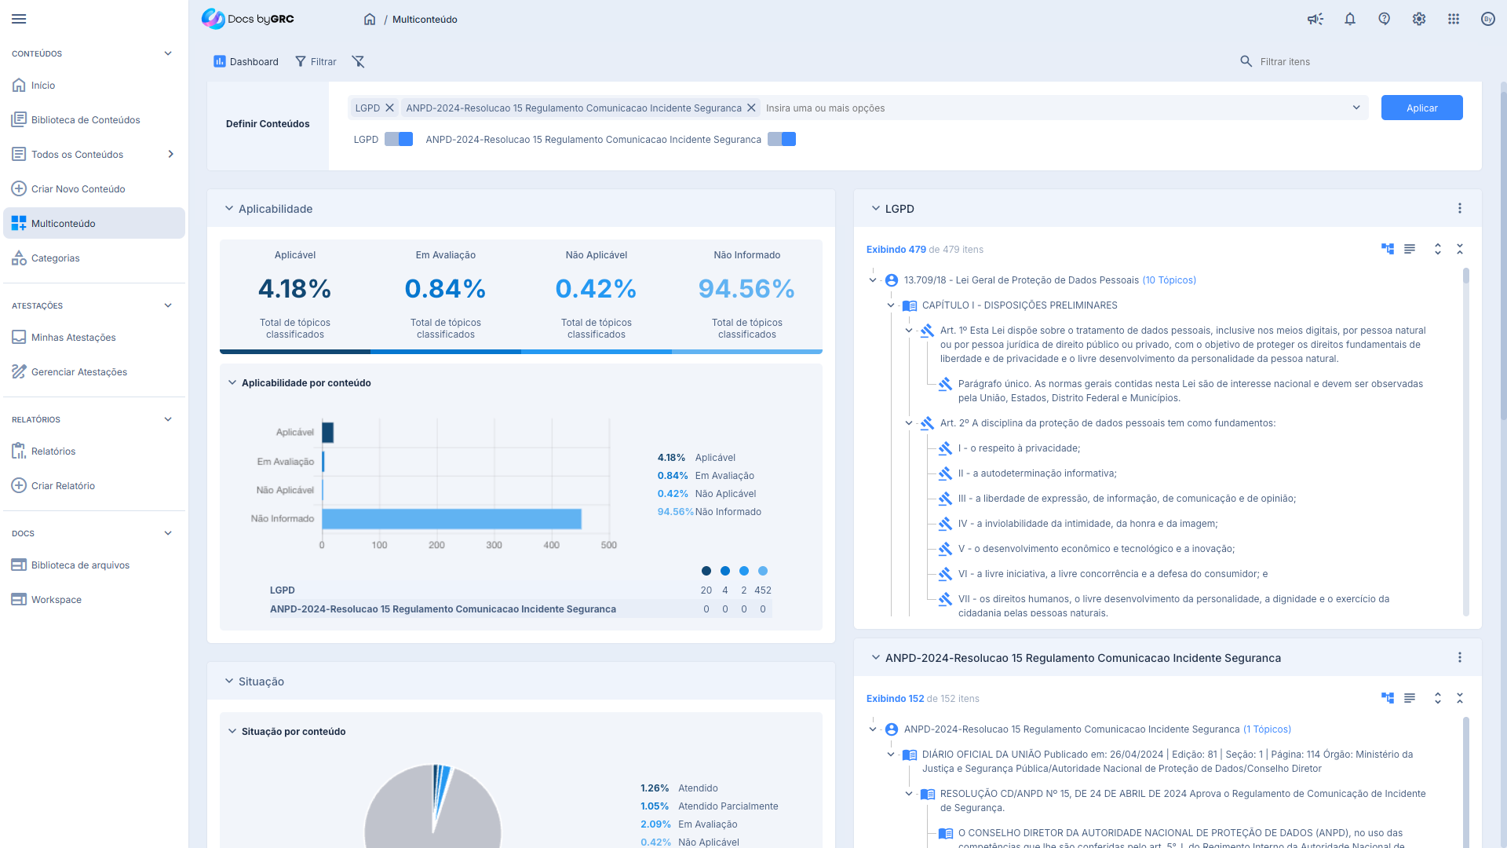Open the announcements megaphone icon

[x=1315, y=19]
